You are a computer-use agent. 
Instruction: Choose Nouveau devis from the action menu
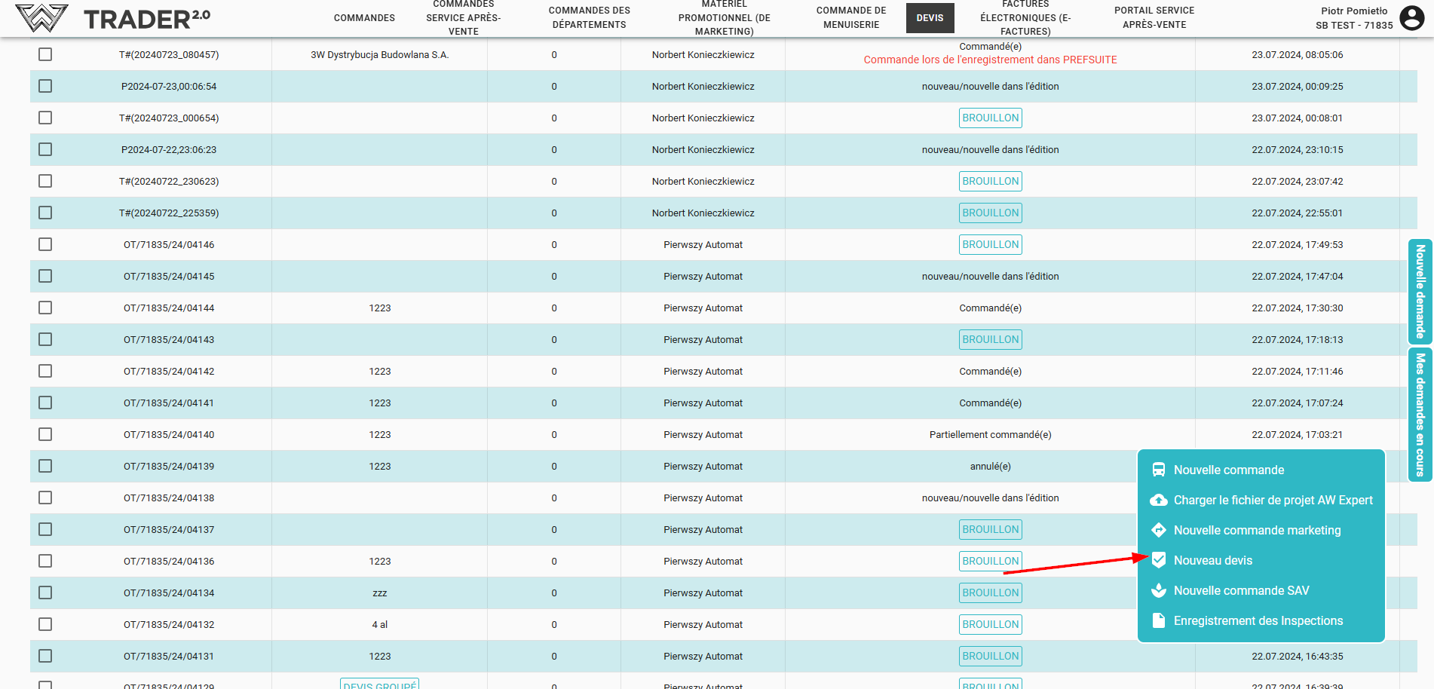1212,560
